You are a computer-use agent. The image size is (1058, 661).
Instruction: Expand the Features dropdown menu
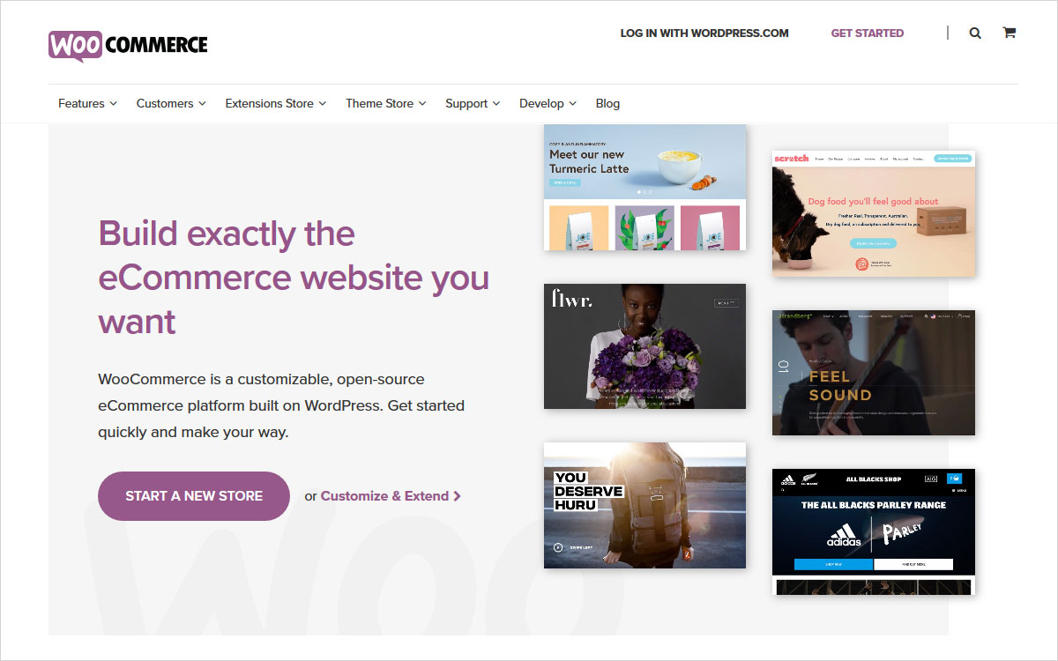point(87,103)
